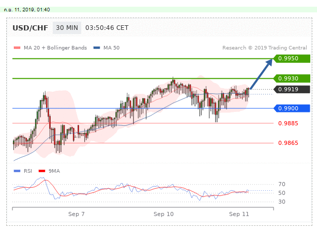Click the MA 50 legend label

pyautogui.click(x=111, y=48)
